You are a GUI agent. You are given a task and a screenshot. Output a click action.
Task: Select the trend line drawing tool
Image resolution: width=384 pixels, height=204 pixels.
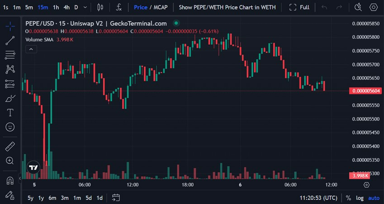(x=9, y=41)
